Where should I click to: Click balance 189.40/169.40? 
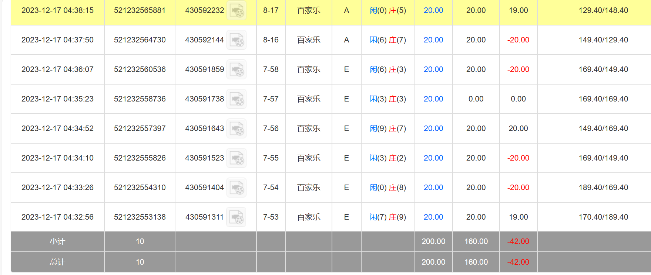point(603,188)
